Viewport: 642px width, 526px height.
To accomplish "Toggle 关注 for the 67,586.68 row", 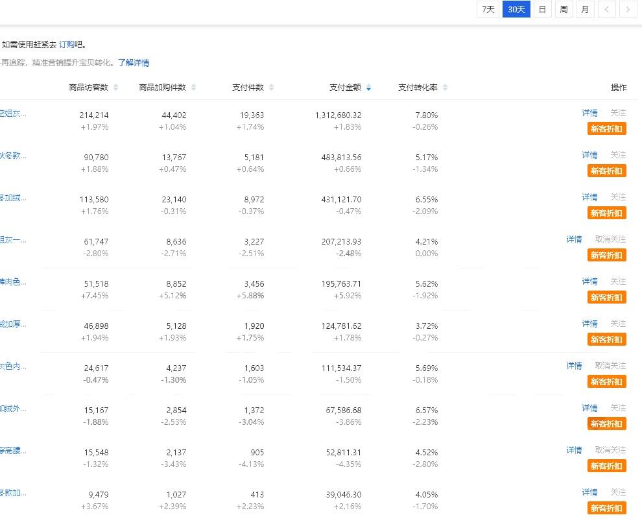I will pos(618,408).
